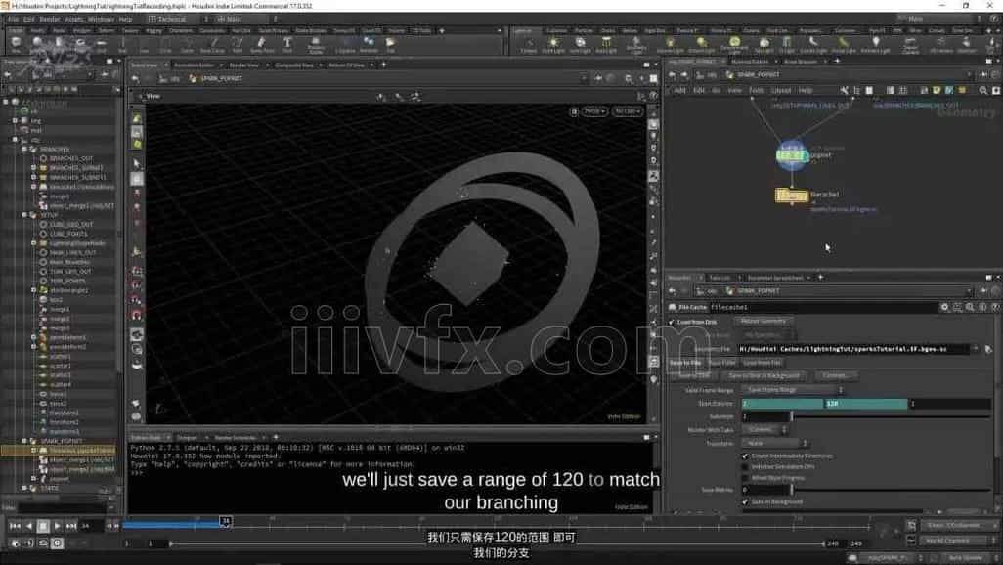Add a Spot Light from the shelf

[x=580, y=45]
